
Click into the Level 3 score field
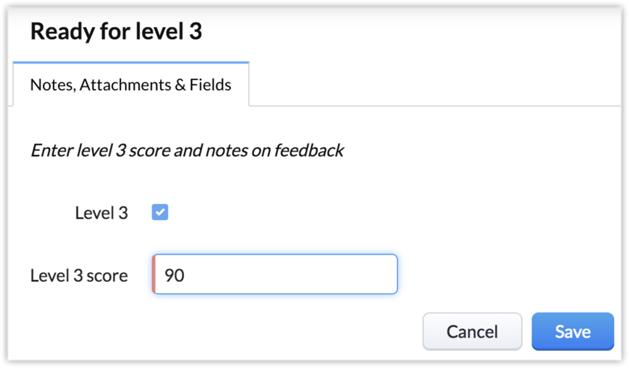(274, 275)
